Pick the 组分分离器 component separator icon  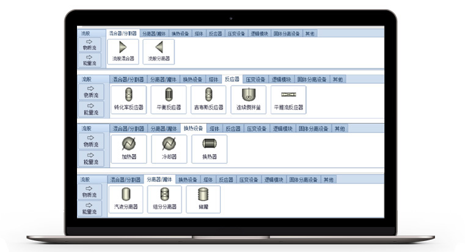tap(164, 199)
